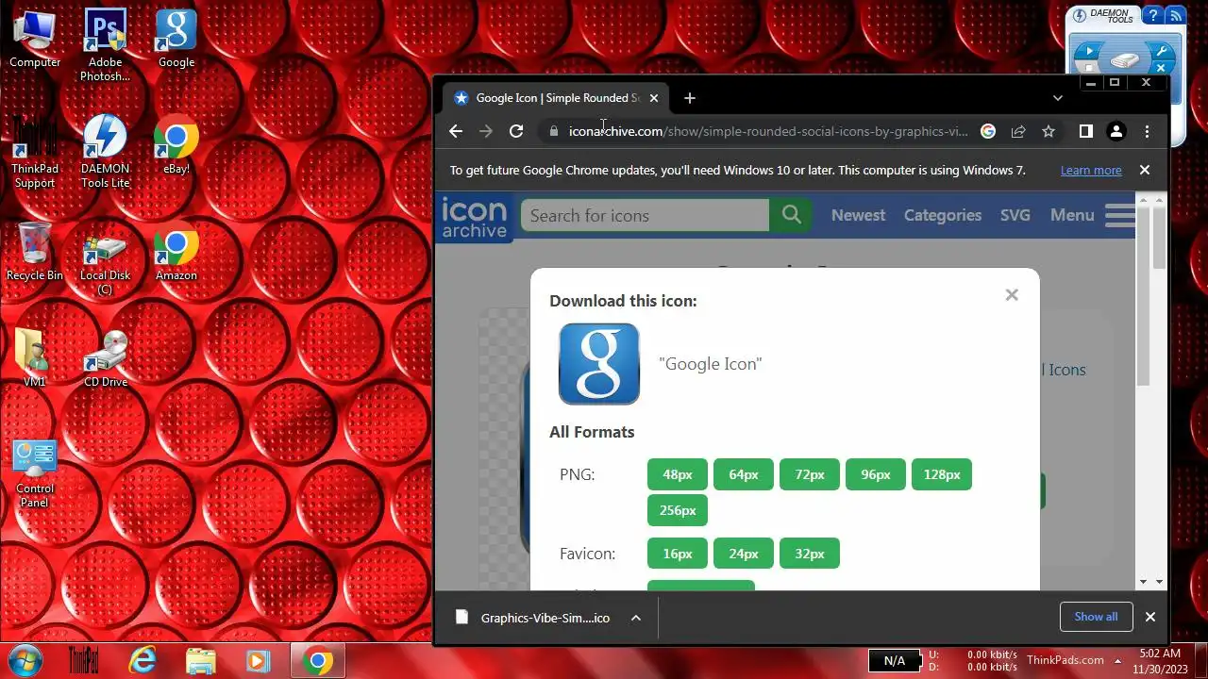The height and width of the screenshot is (679, 1208).
Task: Open the eBay! Chrome shortcut
Action: pyautogui.click(x=176, y=146)
